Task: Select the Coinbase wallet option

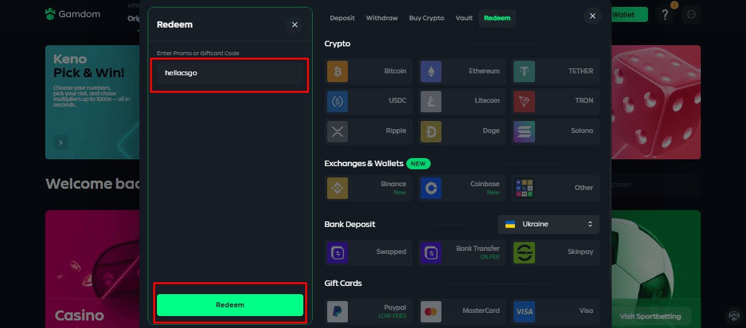Action: (x=462, y=188)
